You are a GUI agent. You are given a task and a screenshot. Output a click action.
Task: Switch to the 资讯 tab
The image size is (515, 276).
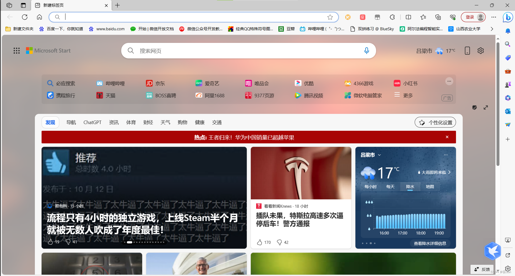114,122
